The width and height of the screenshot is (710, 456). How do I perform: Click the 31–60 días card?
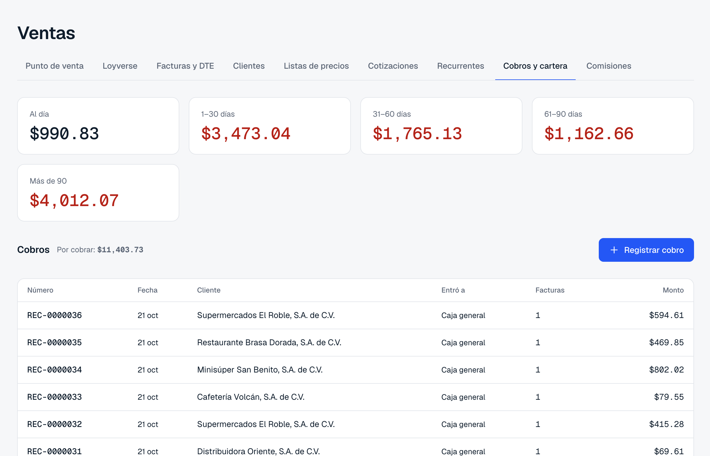click(x=441, y=126)
